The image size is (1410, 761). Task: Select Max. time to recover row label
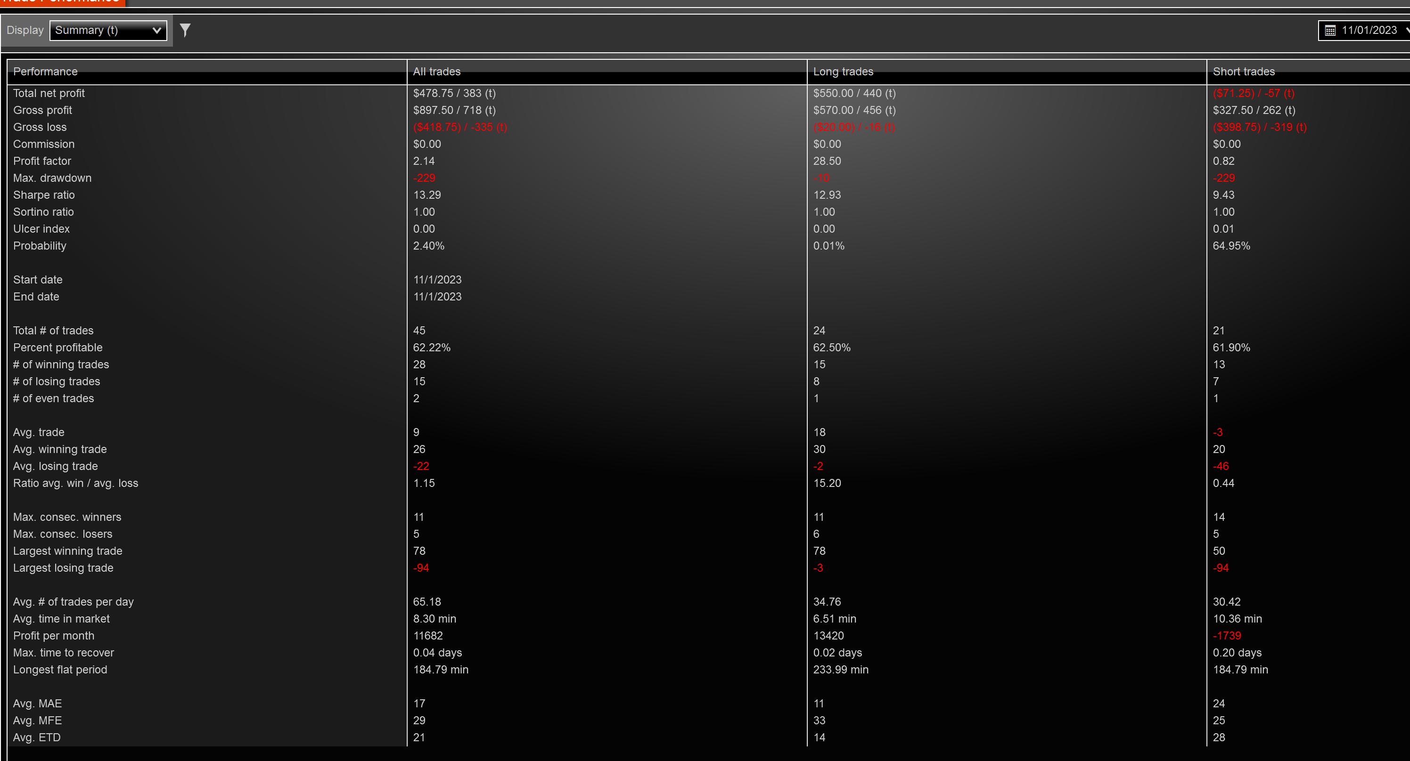64,653
